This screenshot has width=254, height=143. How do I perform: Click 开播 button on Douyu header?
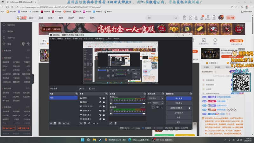pyautogui.click(x=231, y=18)
